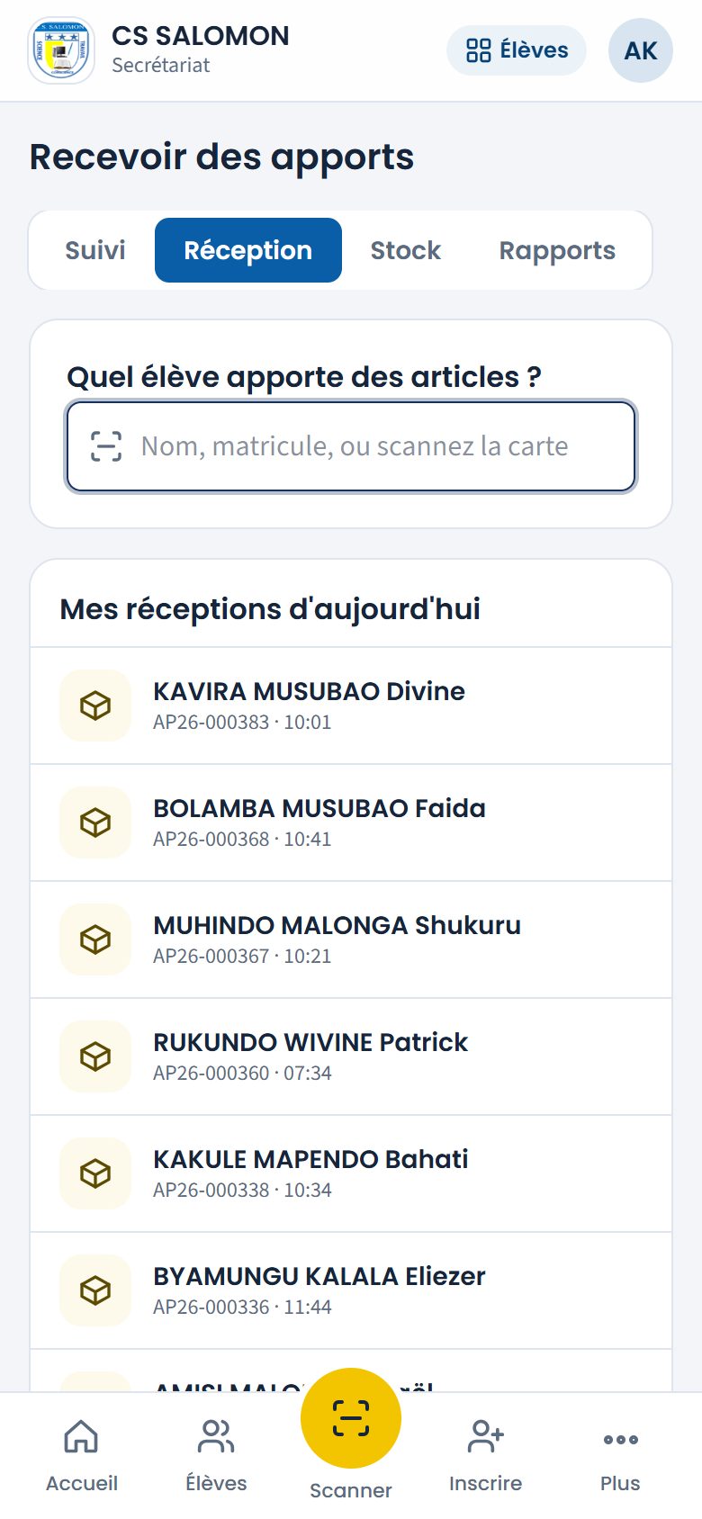Open reception of KAKULE MAPENDO Bahati

tap(351, 1173)
